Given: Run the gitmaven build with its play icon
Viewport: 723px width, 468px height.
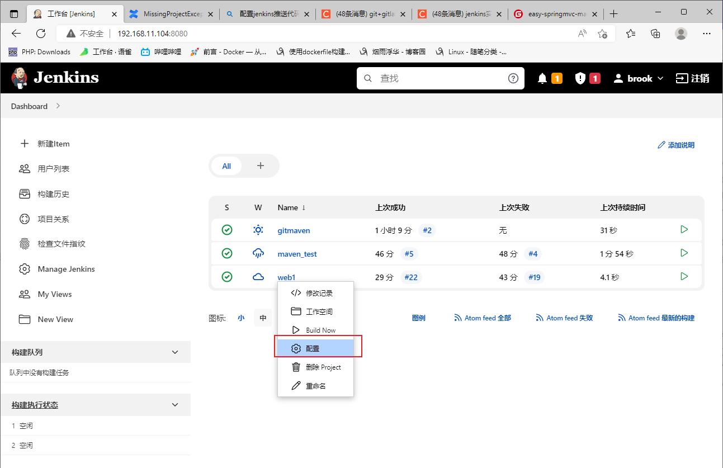Looking at the screenshot, I should pyautogui.click(x=684, y=229).
